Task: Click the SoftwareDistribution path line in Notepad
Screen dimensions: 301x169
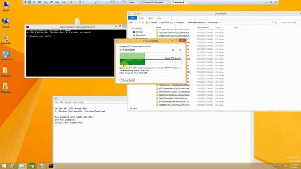Action: coord(80,111)
